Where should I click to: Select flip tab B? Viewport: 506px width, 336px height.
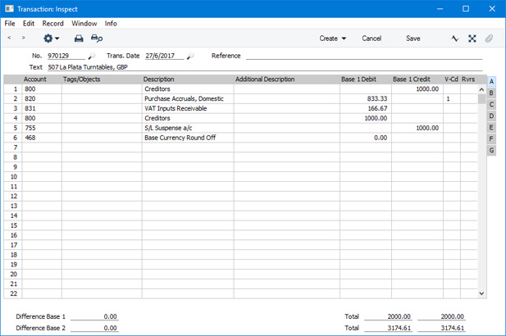pyautogui.click(x=491, y=93)
